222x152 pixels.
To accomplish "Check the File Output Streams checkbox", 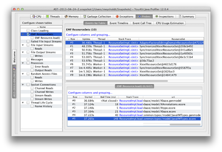I will pos(28,52).
